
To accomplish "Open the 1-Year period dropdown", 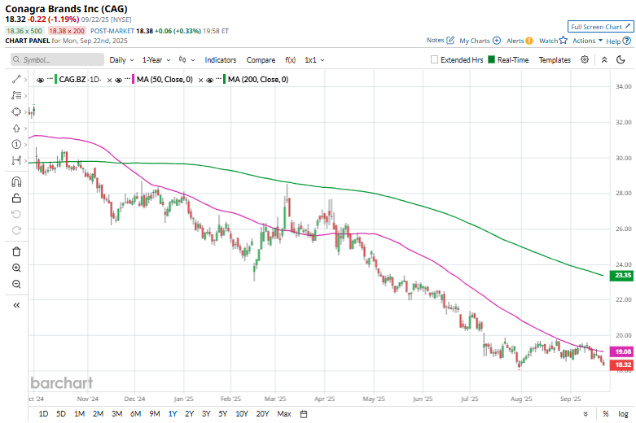I will click(156, 60).
